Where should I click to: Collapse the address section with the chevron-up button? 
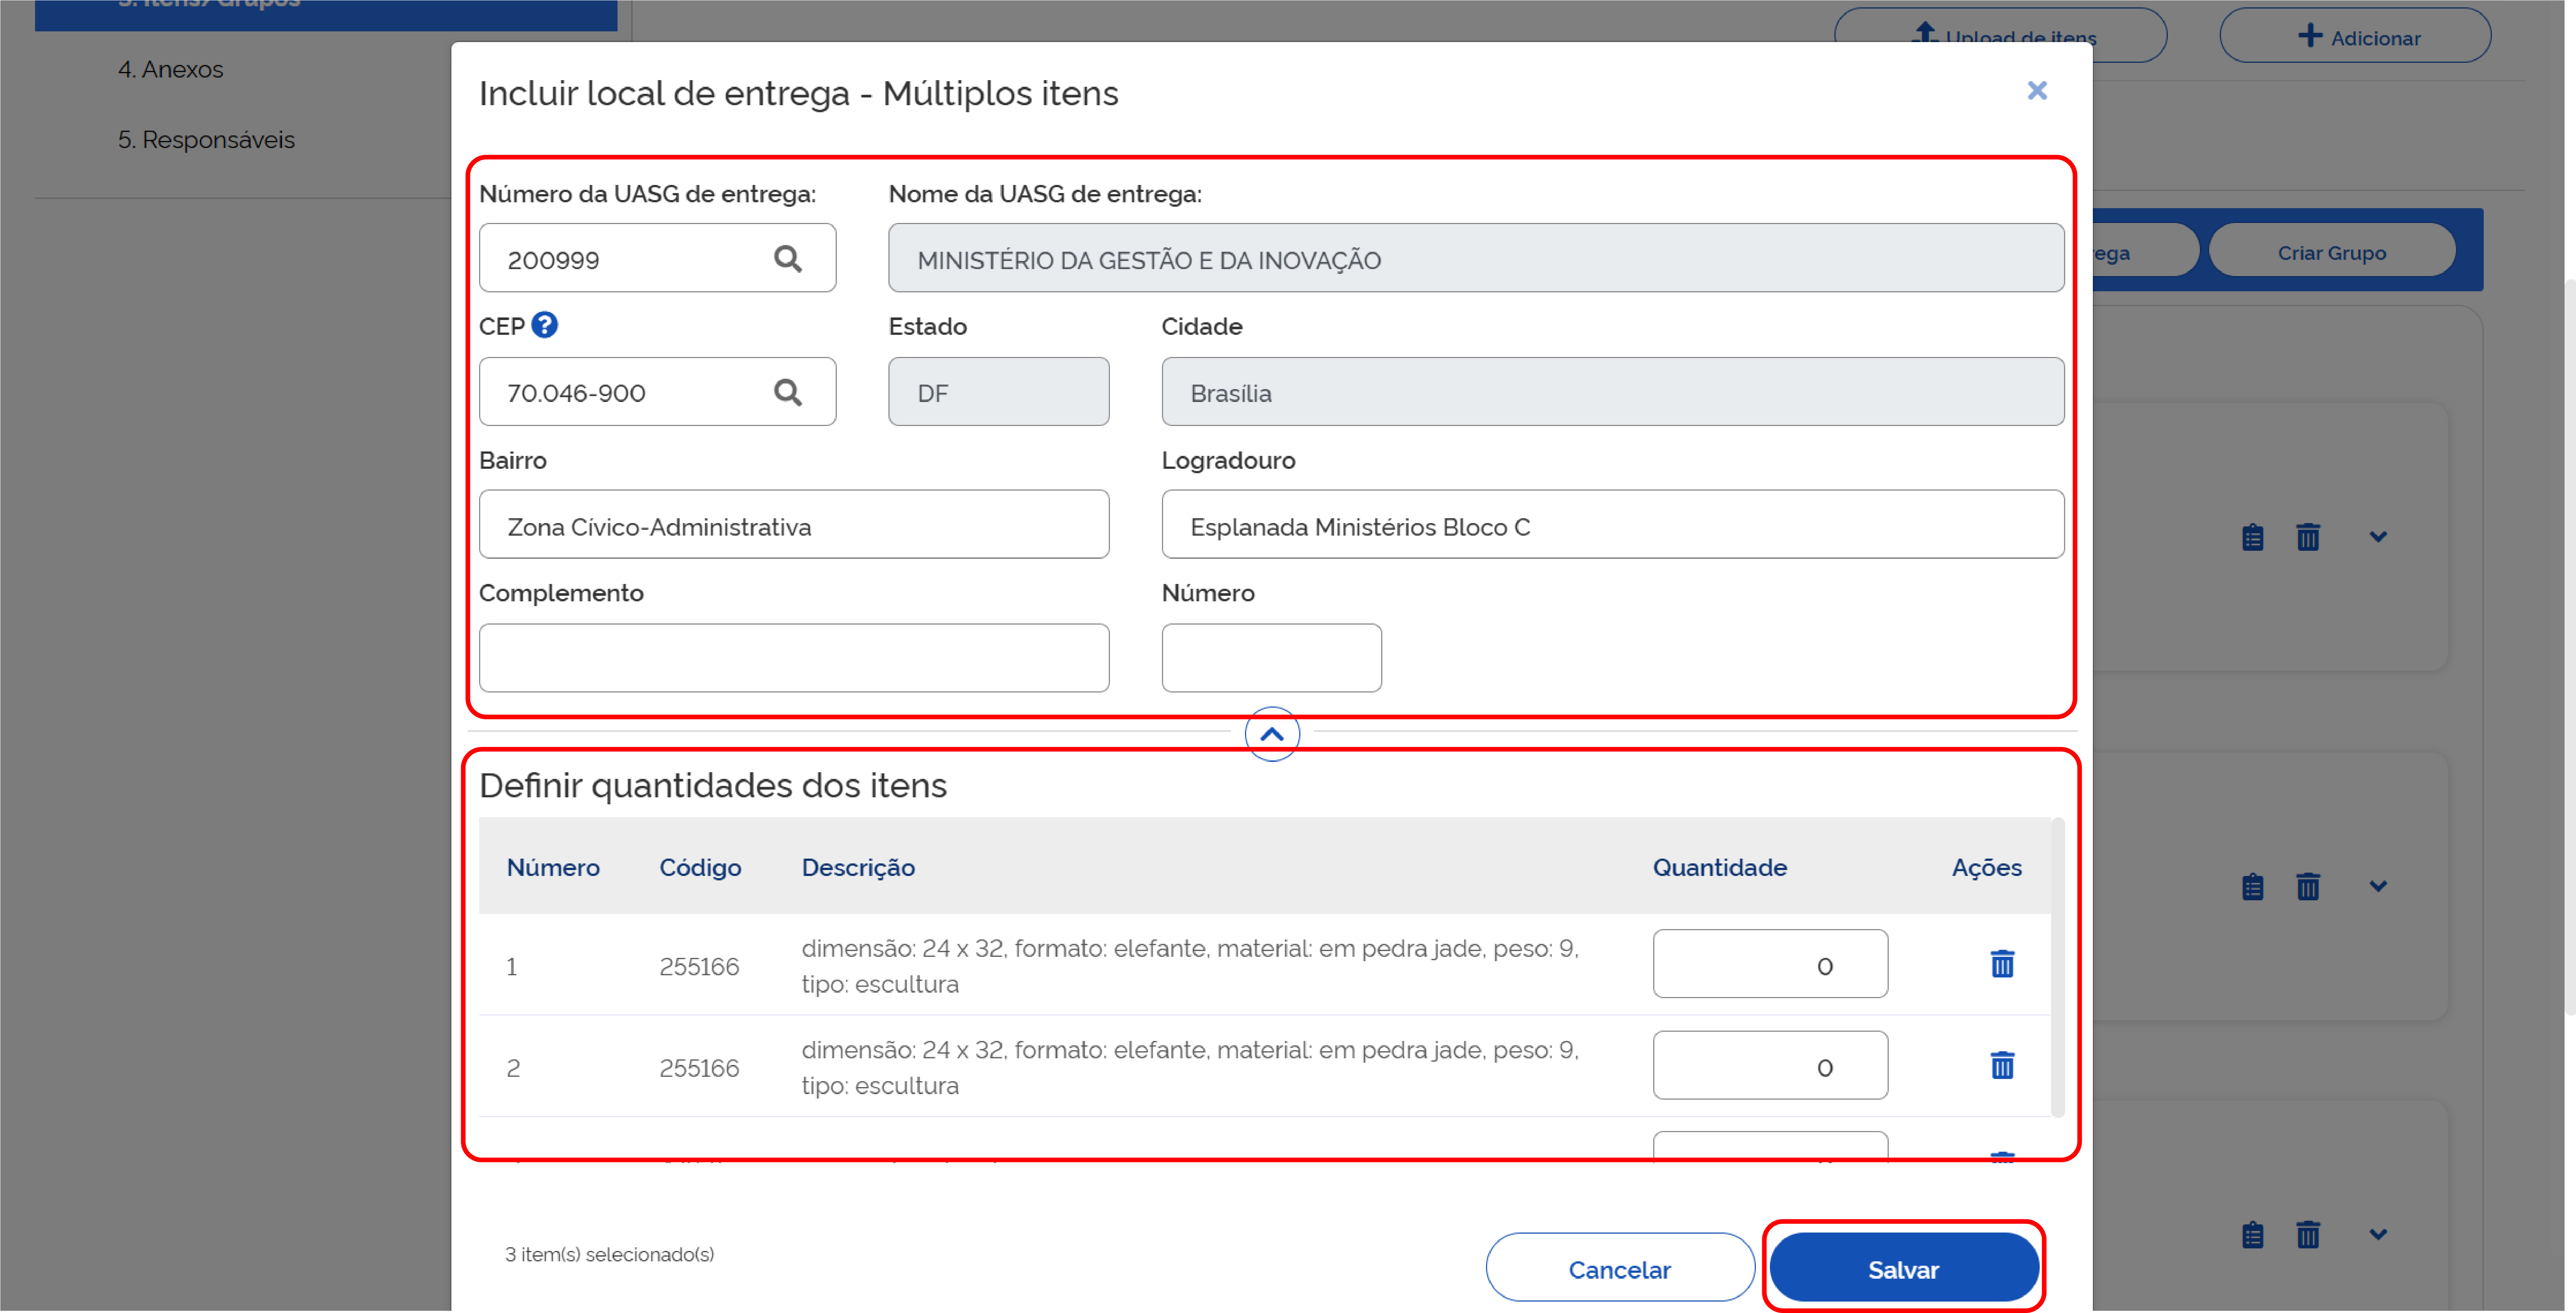click(x=1272, y=734)
